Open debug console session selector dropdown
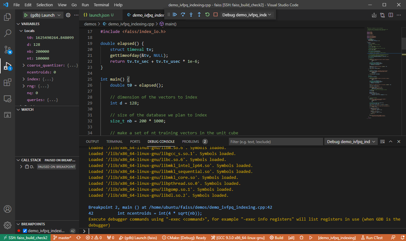This screenshot has height=241, width=406. coord(350,142)
